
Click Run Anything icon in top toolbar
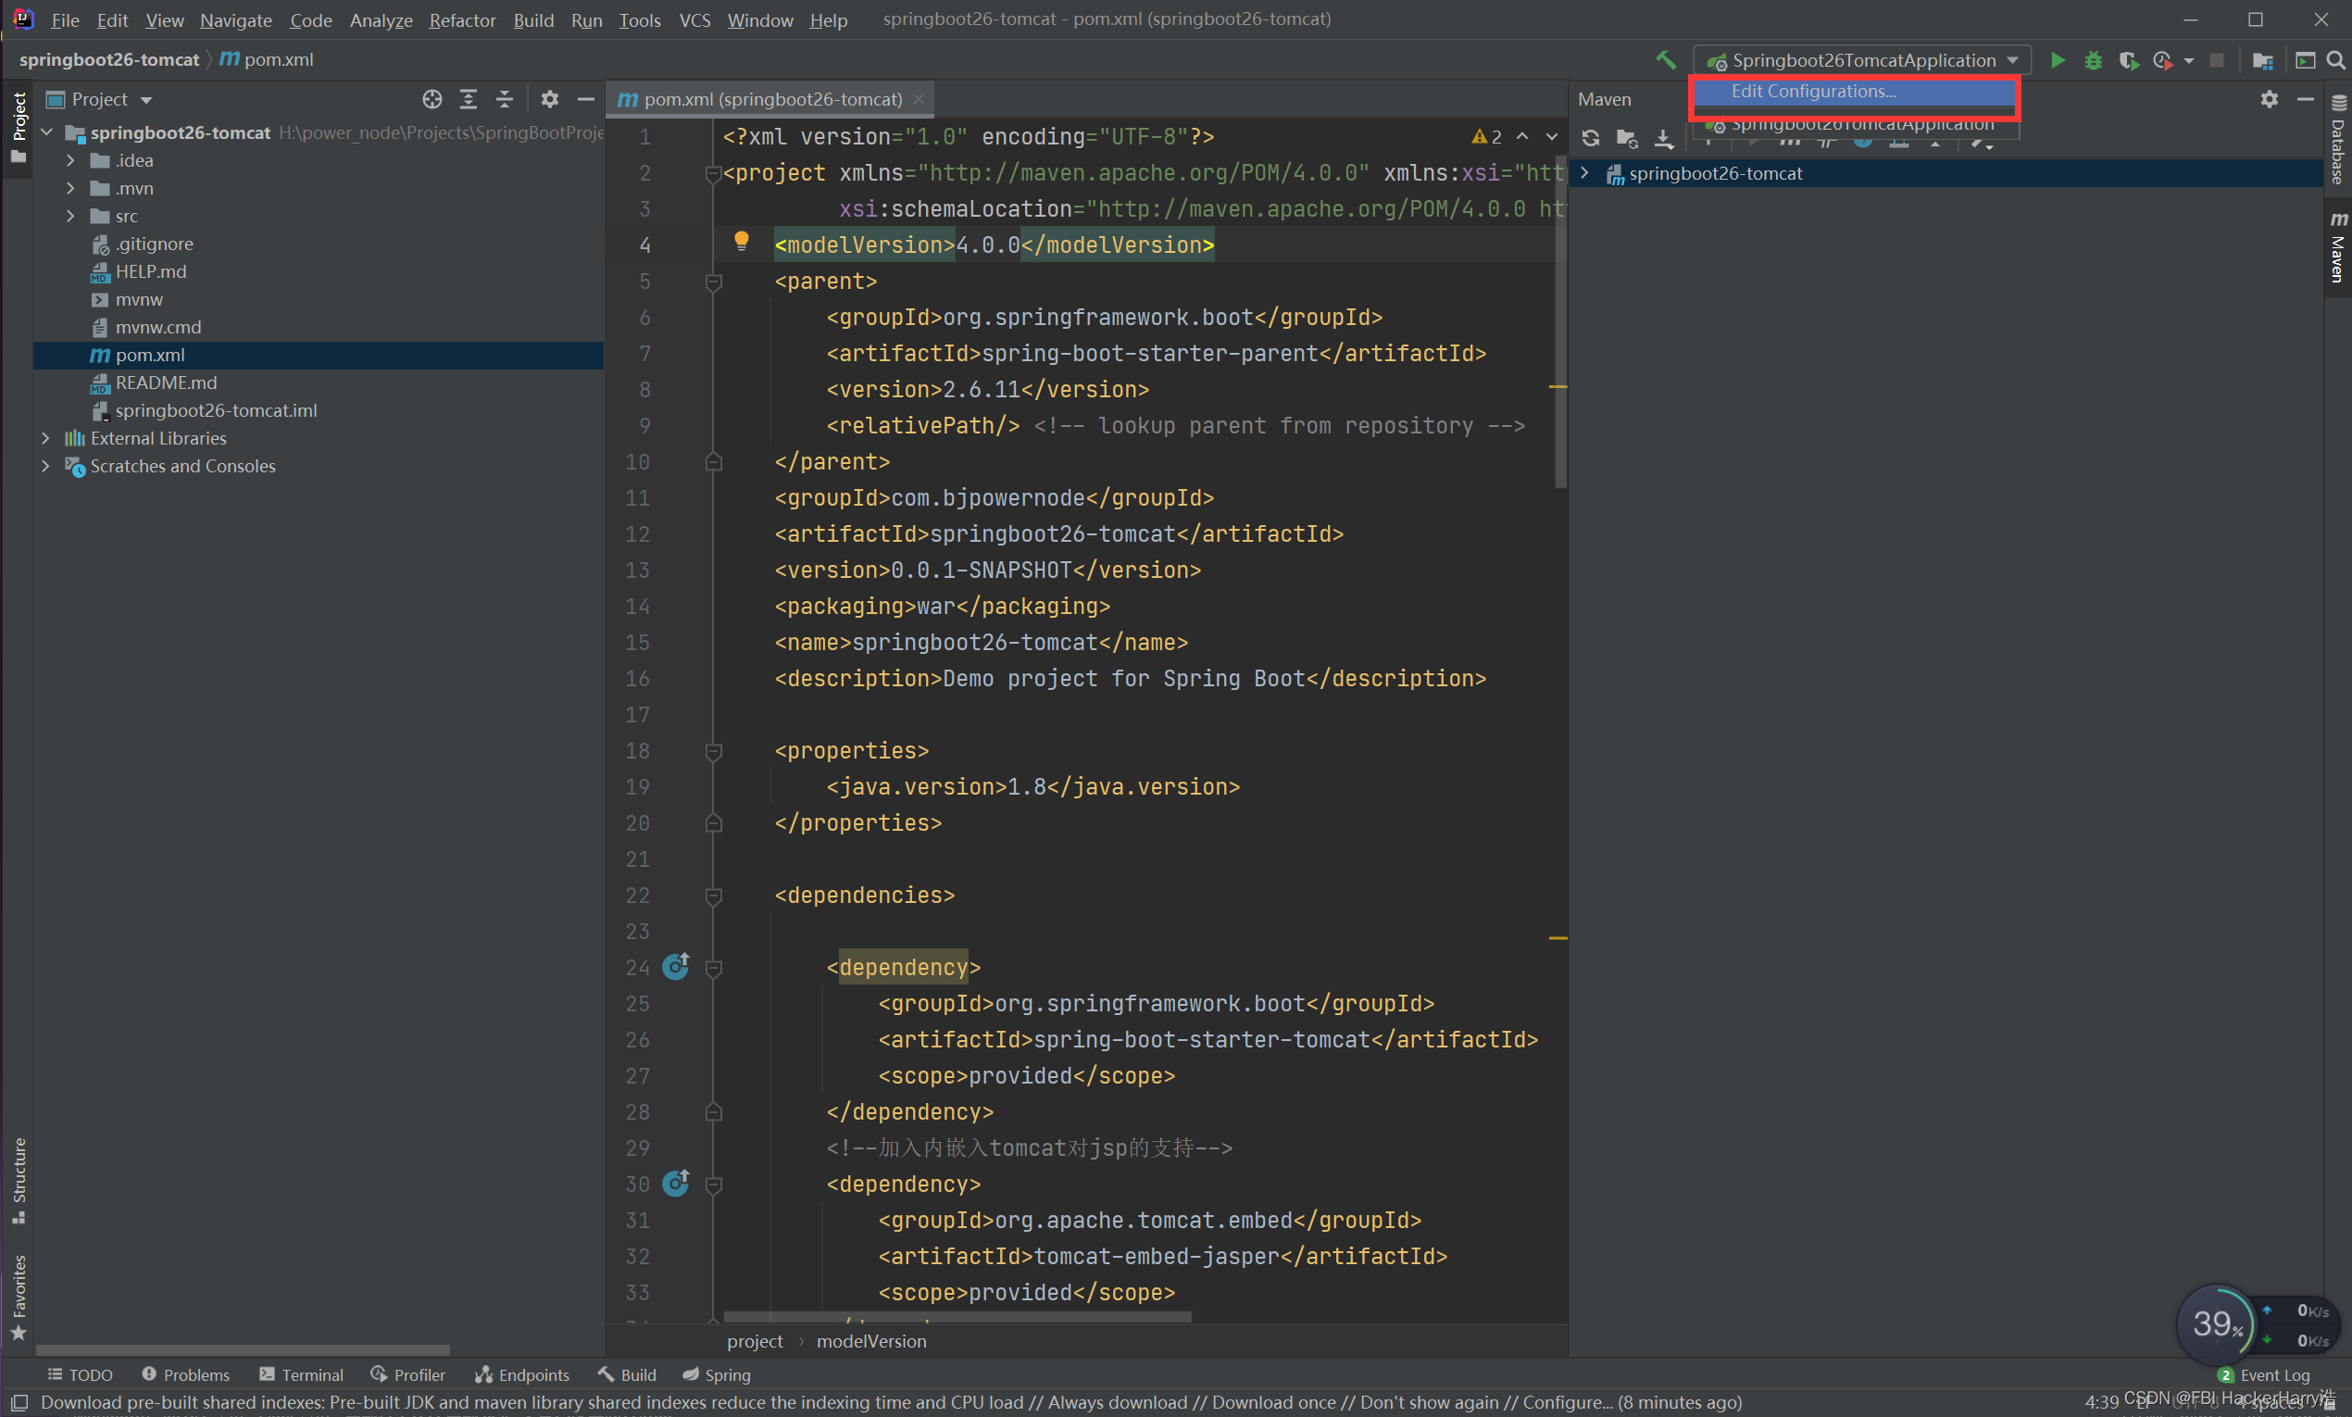pyautogui.click(x=2305, y=60)
